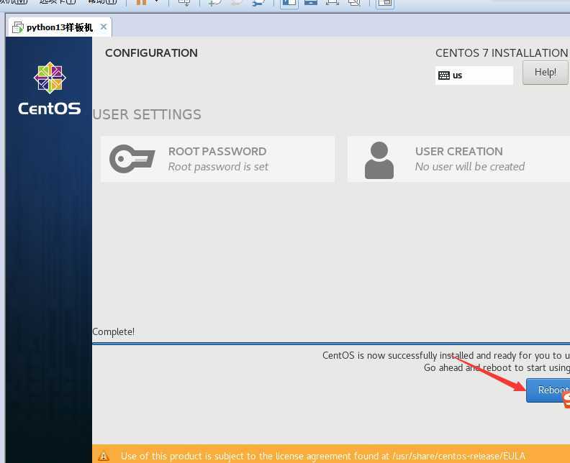Click the warning triangle icon
The width and height of the screenshot is (570, 463).
pos(104,456)
